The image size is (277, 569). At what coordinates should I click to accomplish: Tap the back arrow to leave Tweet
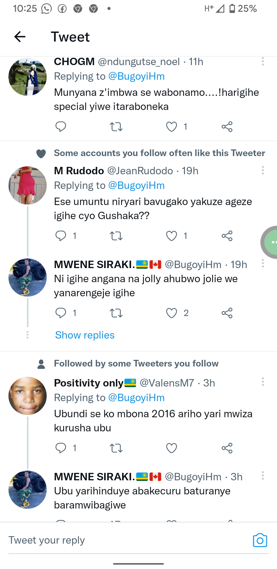click(20, 37)
